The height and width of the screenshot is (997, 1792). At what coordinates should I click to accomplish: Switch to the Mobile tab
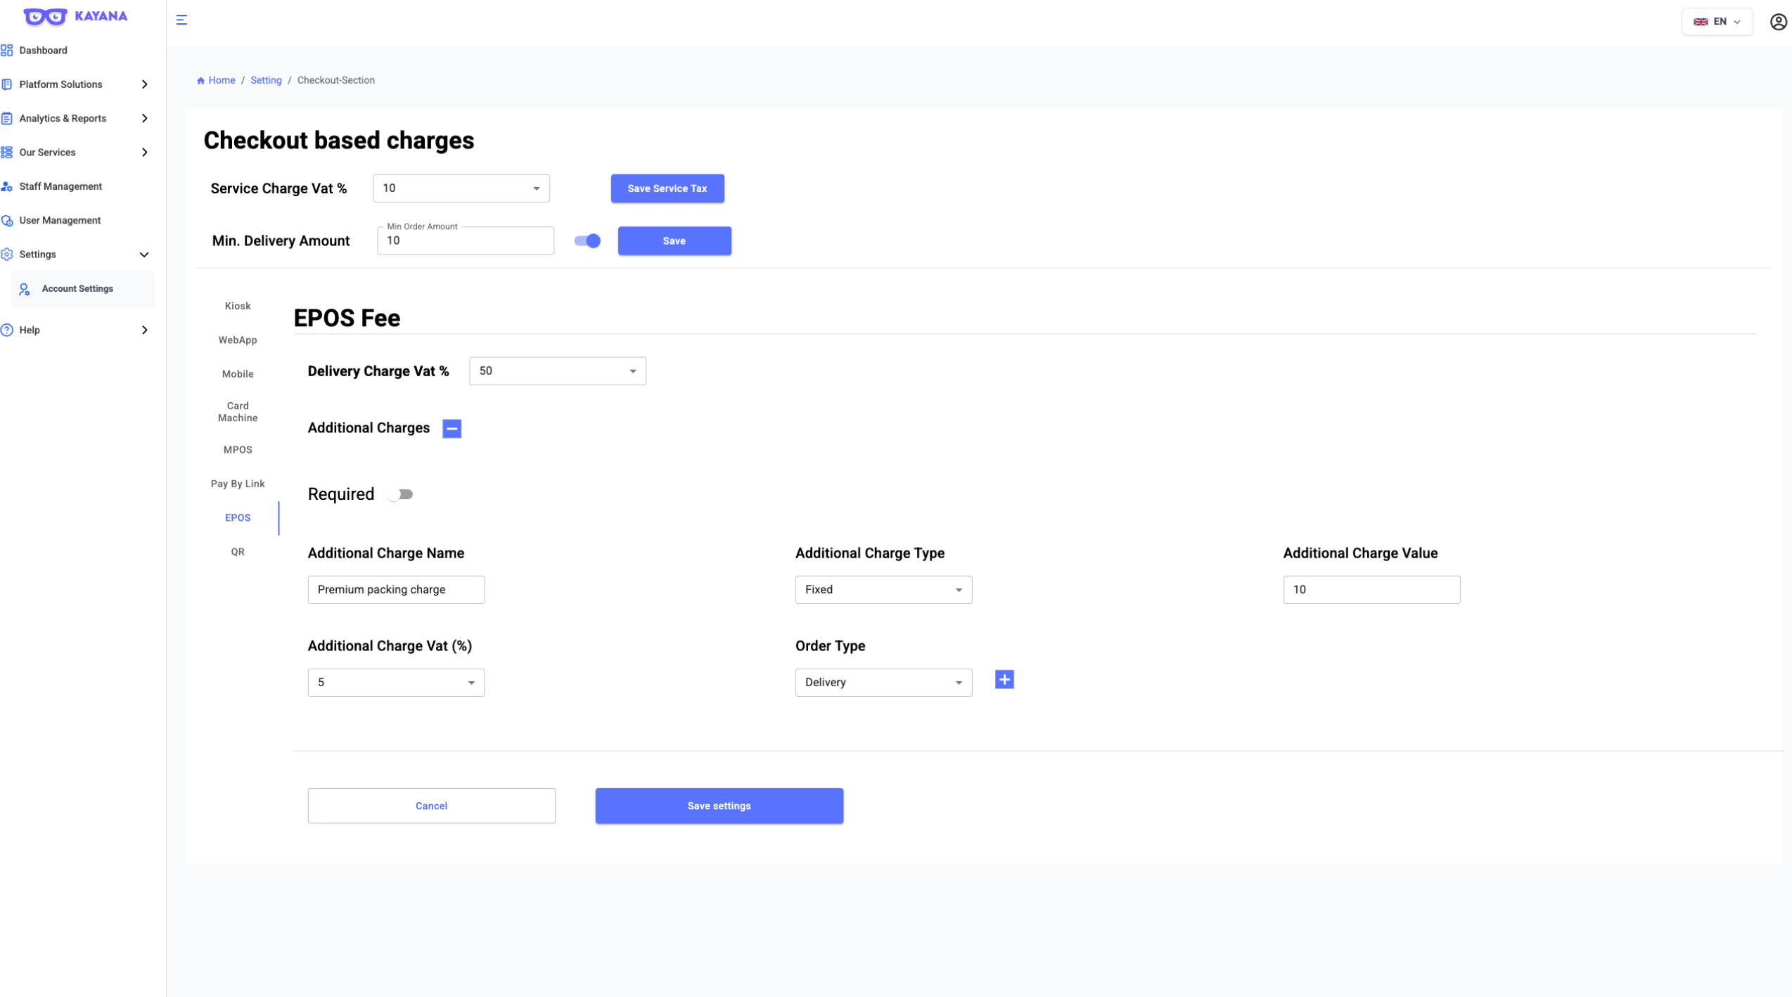238,374
